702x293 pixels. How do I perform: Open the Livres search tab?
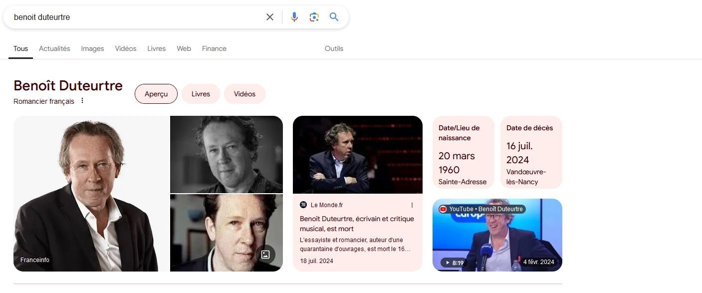point(156,48)
